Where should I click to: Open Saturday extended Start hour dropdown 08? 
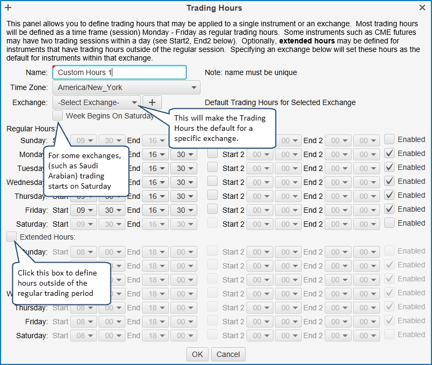click(84, 336)
